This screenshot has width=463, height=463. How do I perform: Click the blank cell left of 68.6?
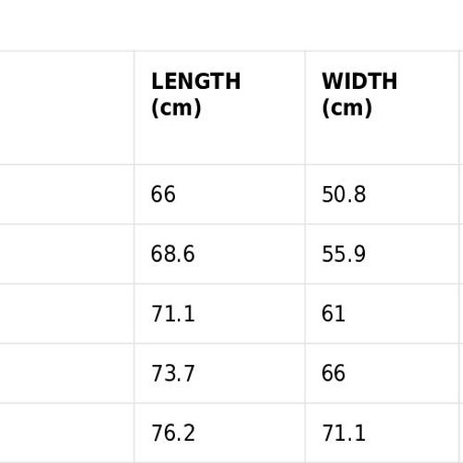67,254
